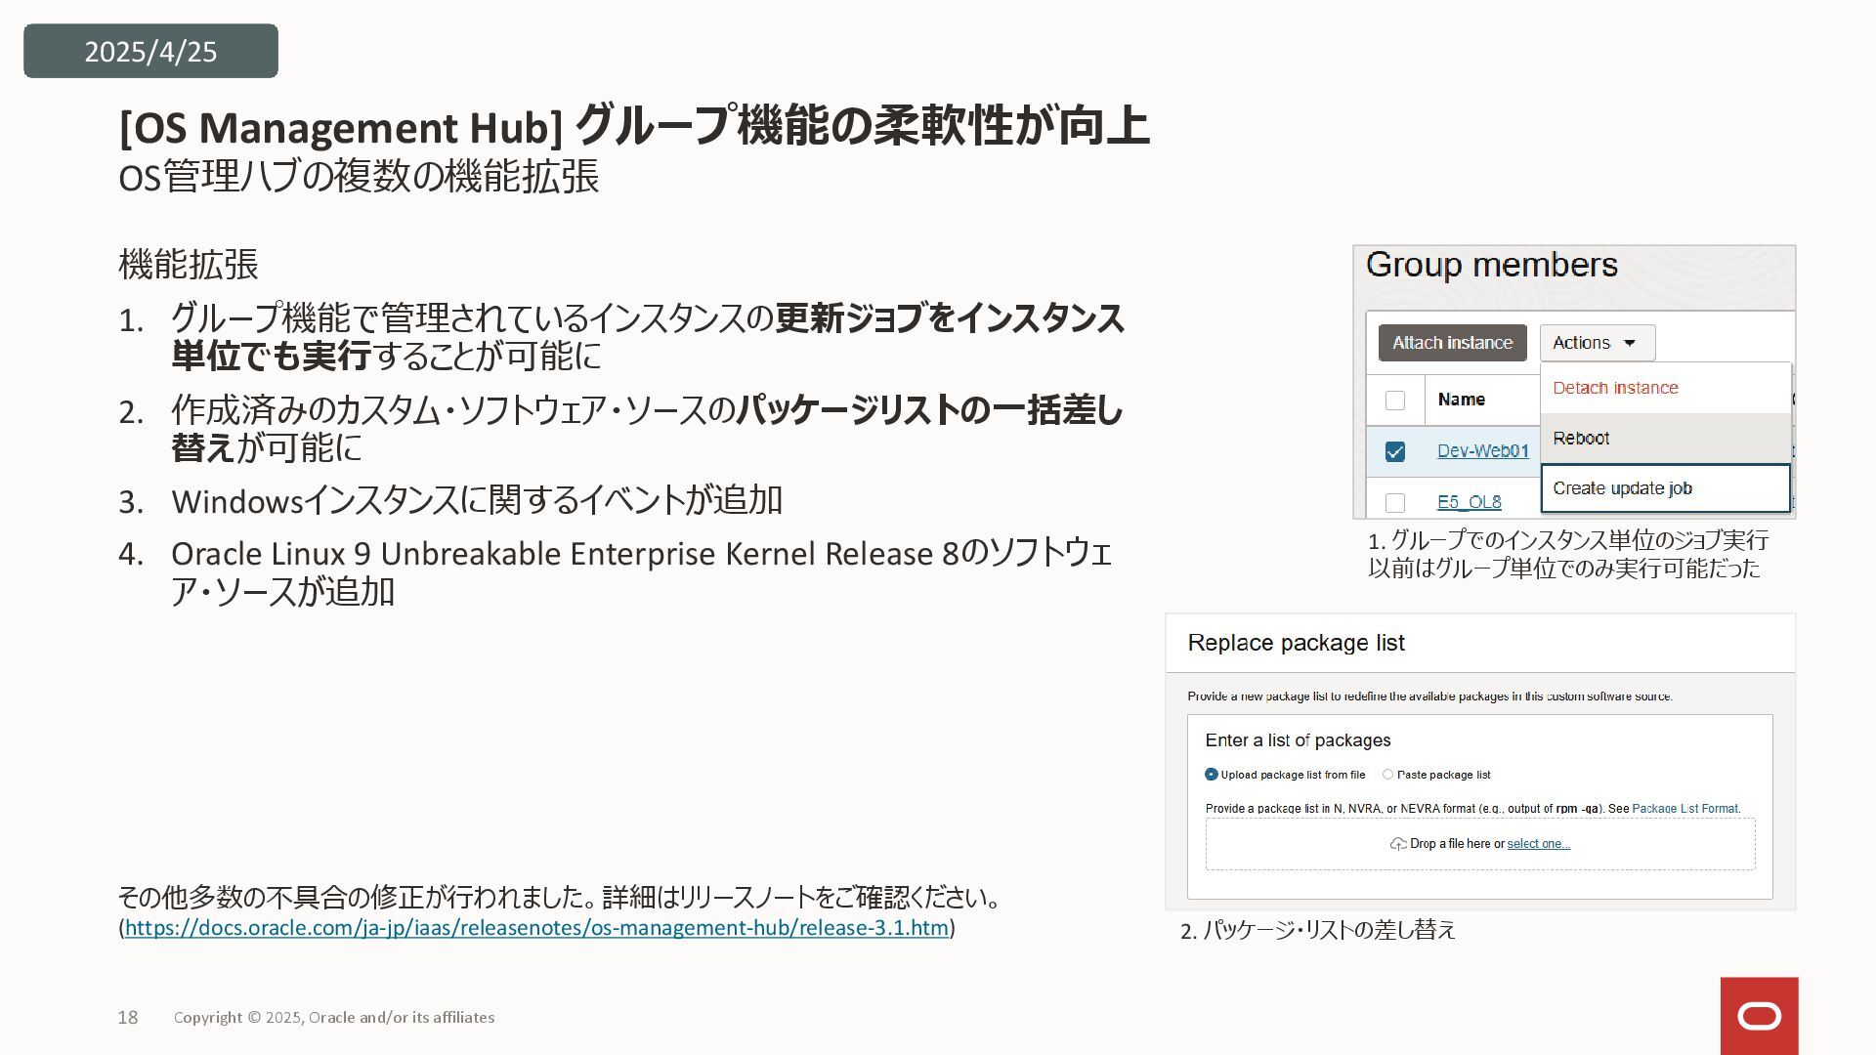1876x1055 pixels.
Task: Check the Dev-Web01 row checkbox
Action: pos(1395,451)
